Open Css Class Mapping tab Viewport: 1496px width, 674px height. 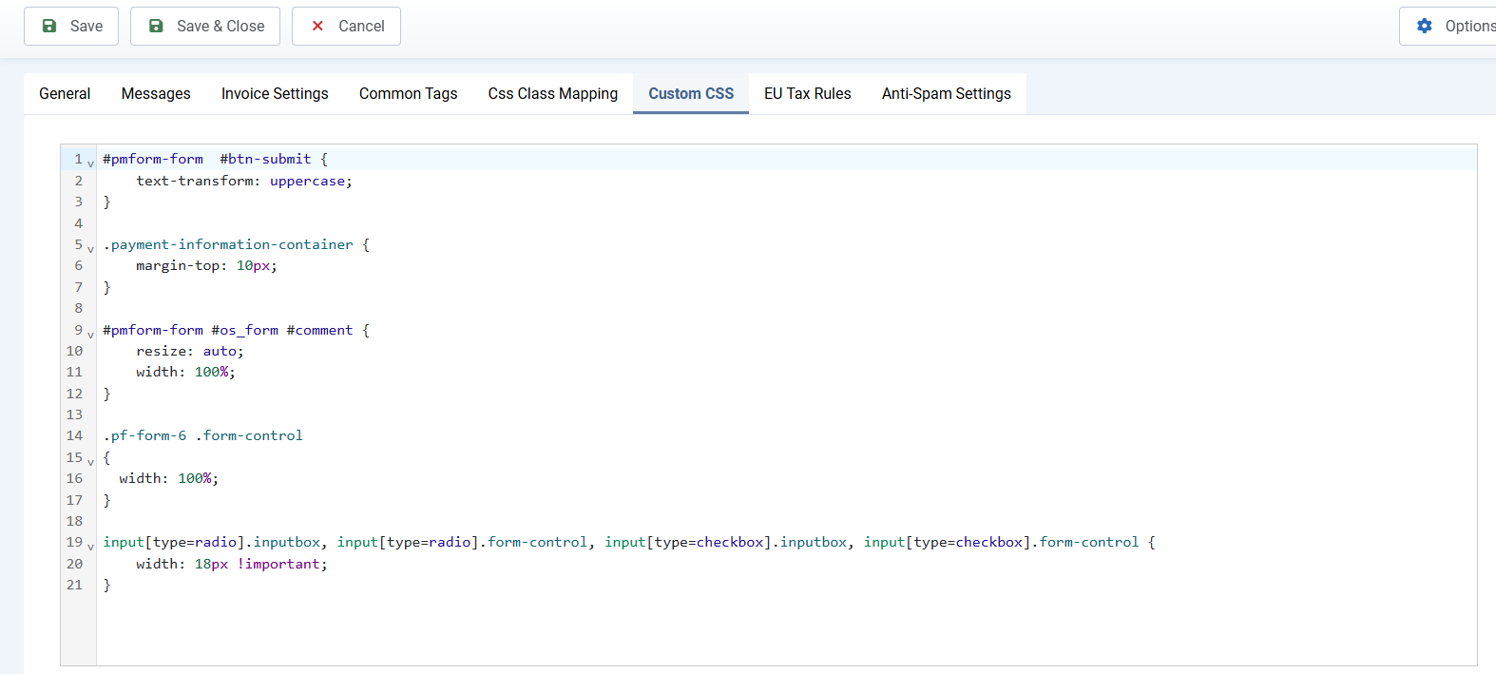tap(553, 93)
